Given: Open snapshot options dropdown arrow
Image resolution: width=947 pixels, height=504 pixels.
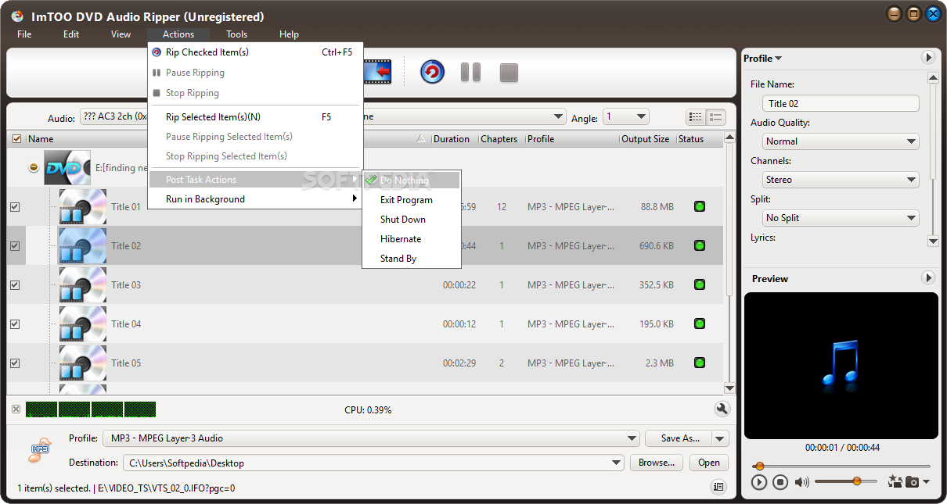Looking at the screenshot, I should point(927,482).
